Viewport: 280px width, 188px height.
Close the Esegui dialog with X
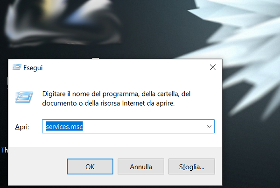pyautogui.click(x=213, y=67)
